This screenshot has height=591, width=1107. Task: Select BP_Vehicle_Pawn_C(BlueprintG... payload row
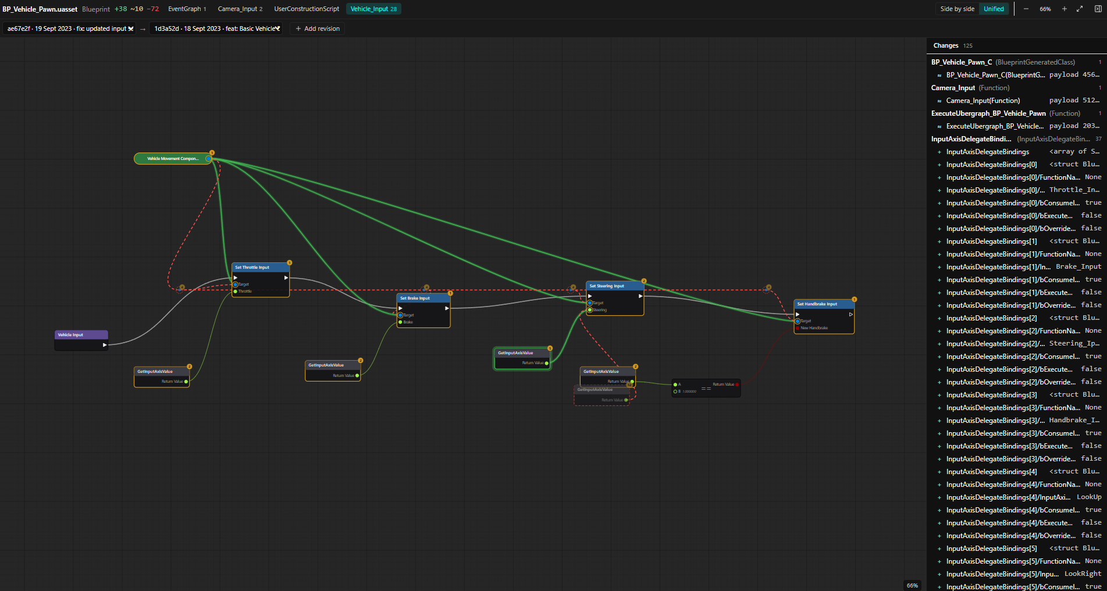[x=1016, y=75]
